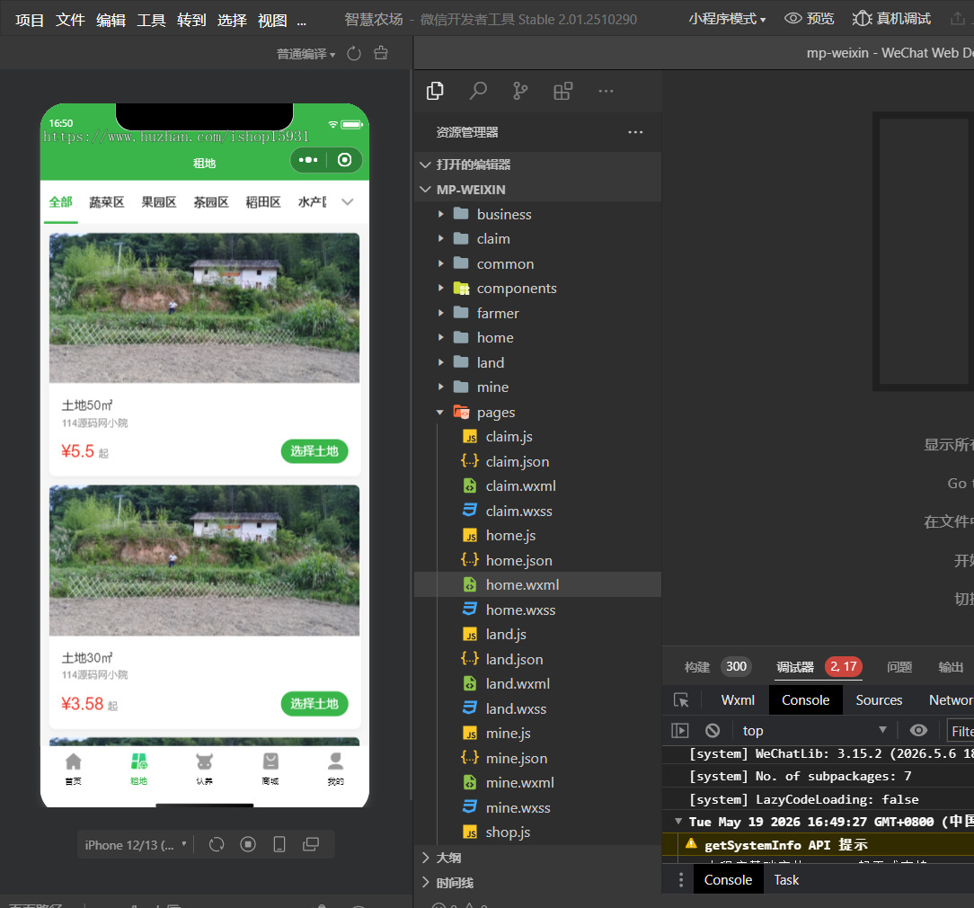The width and height of the screenshot is (974, 908).
Task: Collapse the 打开的编辑器 section
Action: coord(537,165)
